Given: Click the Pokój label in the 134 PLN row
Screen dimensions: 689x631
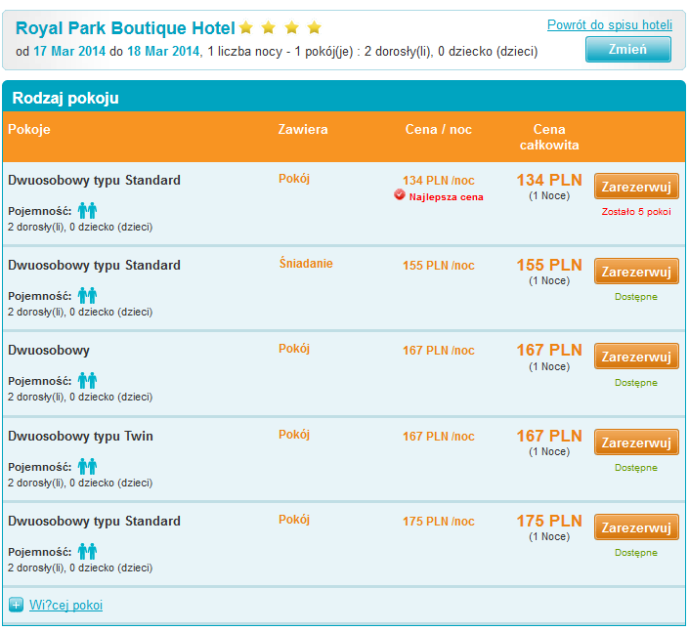Looking at the screenshot, I should (x=294, y=179).
